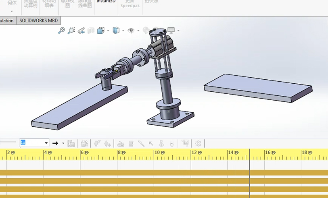Click the Previous View icon
Screen dimensions: 328x198
pyautogui.click(x=81, y=31)
